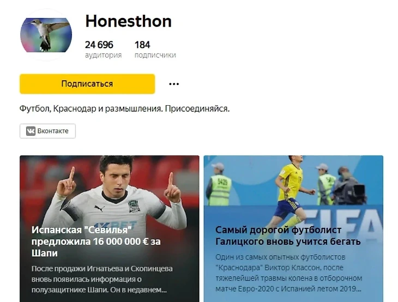Click the подписчики label
Viewport: 398px width, 302px height.
[x=155, y=55]
